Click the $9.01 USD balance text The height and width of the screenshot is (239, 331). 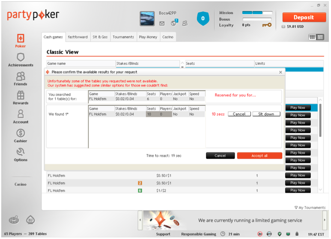[295, 27]
